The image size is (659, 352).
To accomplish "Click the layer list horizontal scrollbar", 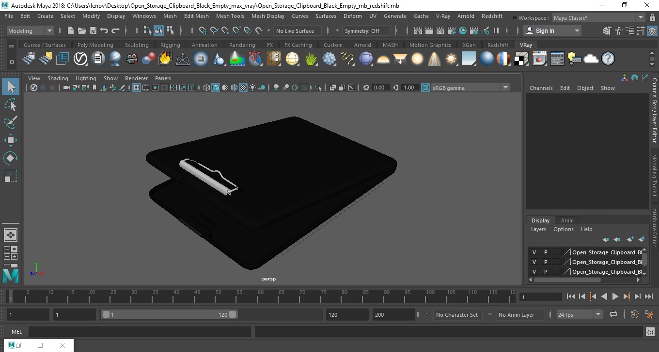I will (567, 280).
